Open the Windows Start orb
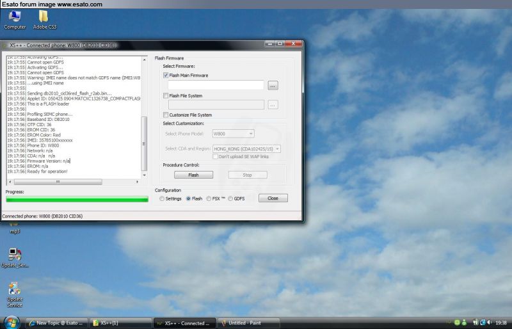Viewport: 512px width, 329px height. [x=12, y=323]
